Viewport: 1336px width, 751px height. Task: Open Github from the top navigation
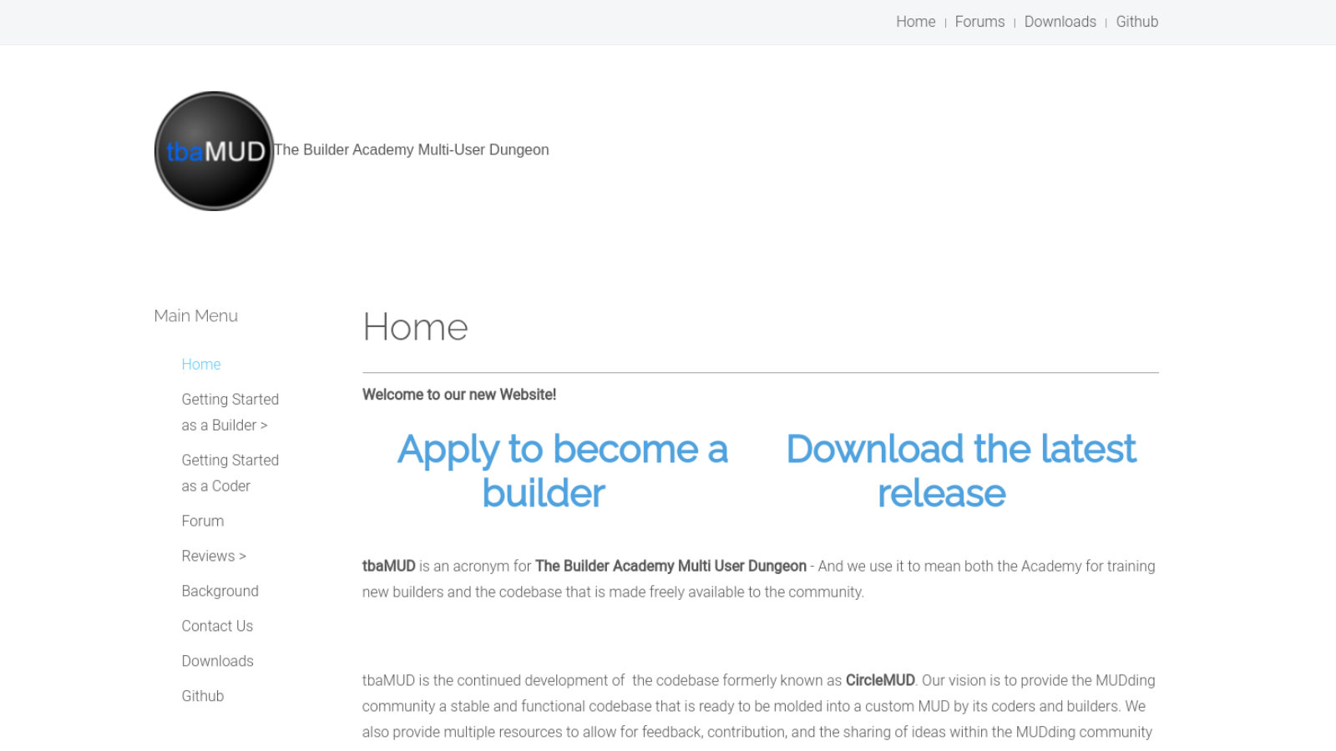(1137, 22)
